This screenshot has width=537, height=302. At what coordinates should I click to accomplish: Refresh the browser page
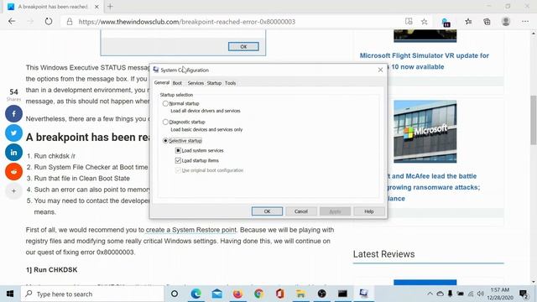point(49,22)
